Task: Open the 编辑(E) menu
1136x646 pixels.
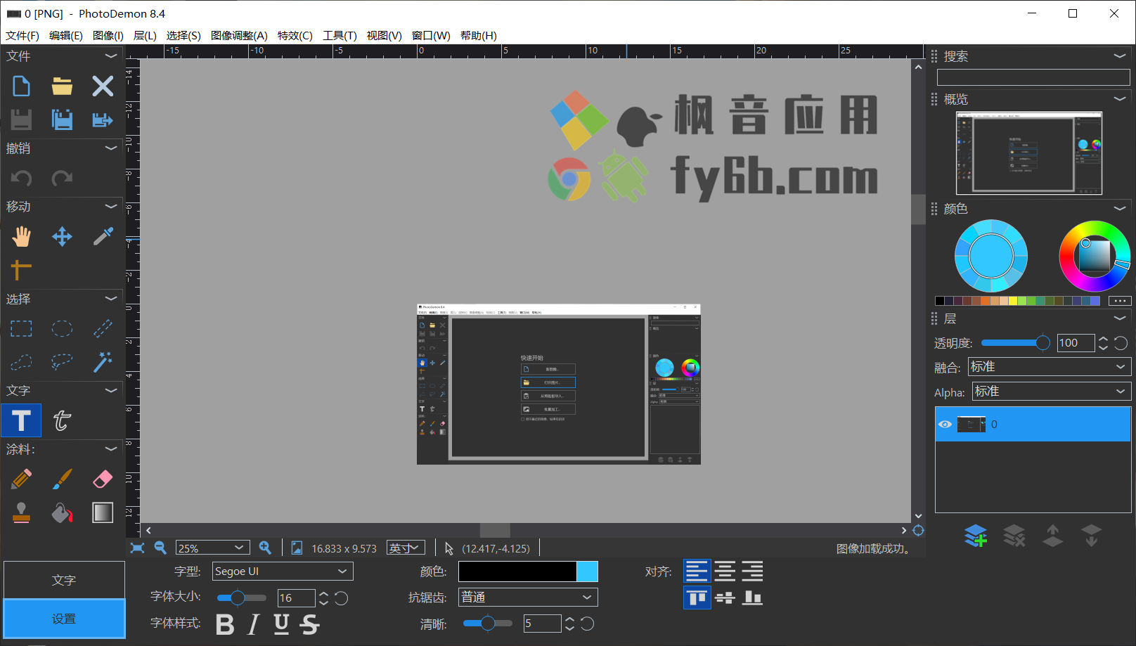Action: pyautogui.click(x=66, y=36)
